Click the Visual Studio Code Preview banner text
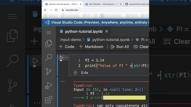Screen dimensions: 191x107 coord(100,23)
